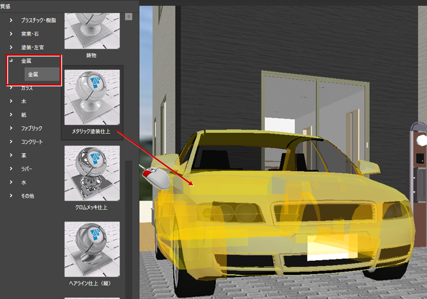Select the 窯業・石 tree label
The height and width of the screenshot is (299, 427).
30,34
